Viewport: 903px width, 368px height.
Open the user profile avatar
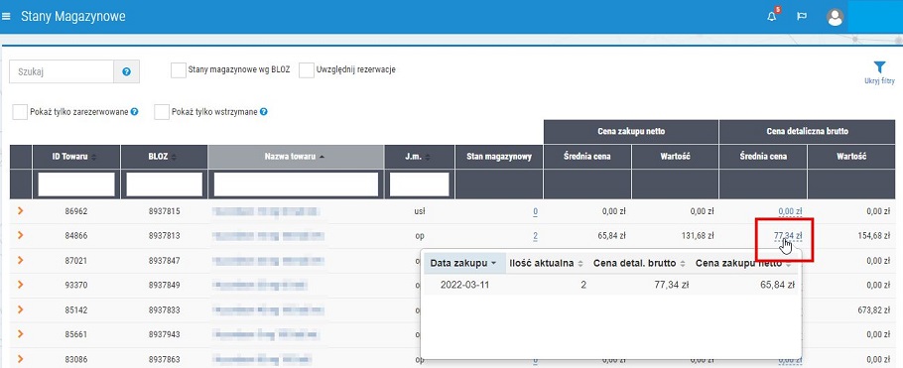click(x=836, y=17)
